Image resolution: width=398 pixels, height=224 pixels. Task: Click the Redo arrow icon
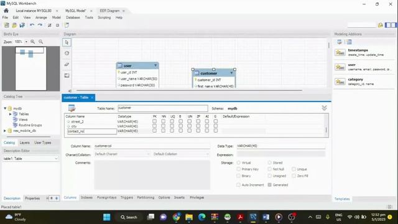(40, 25)
